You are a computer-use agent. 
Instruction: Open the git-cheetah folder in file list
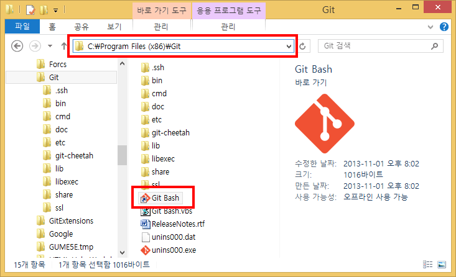pos(170,132)
